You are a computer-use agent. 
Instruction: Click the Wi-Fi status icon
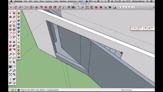point(108,1)
